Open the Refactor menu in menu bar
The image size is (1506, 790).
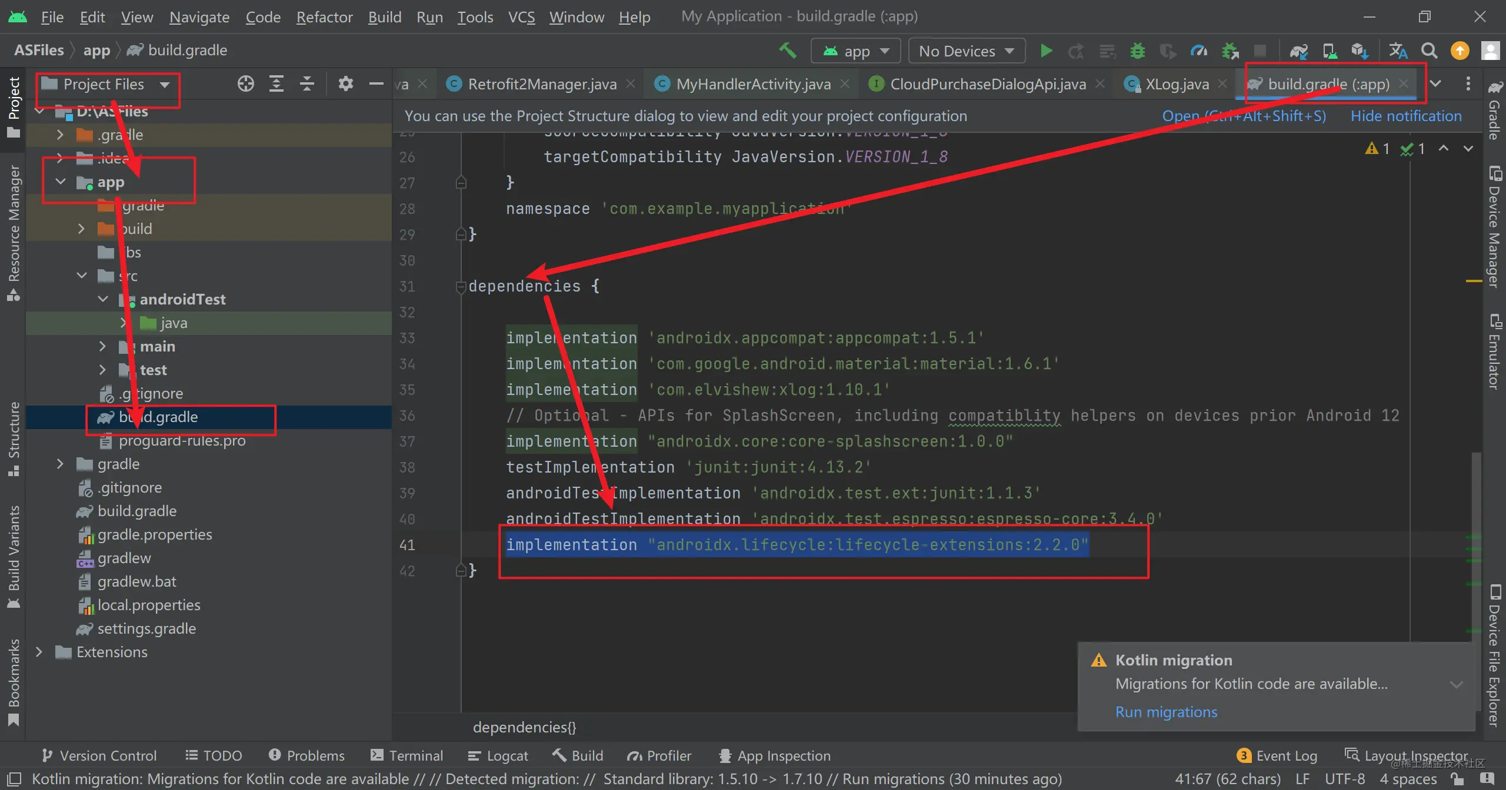(x=325, y=16)
